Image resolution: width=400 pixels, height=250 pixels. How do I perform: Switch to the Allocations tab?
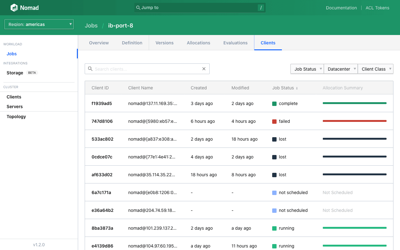[x=198, y=42]
